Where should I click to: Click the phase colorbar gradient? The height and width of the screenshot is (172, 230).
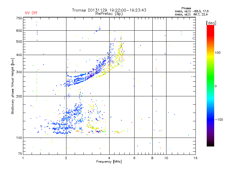pos(210,85)
